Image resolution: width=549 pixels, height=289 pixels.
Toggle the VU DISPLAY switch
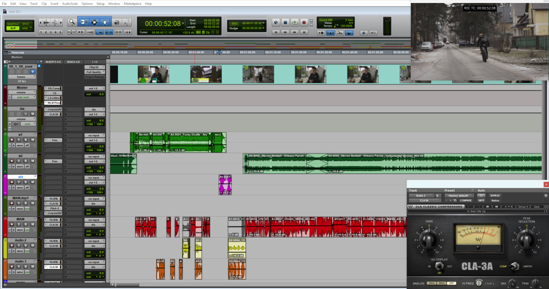[439, 266]
